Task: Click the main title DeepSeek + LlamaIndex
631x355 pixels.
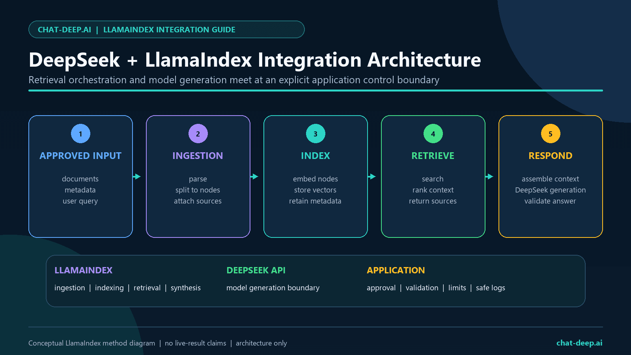Action: click(255, 60)
